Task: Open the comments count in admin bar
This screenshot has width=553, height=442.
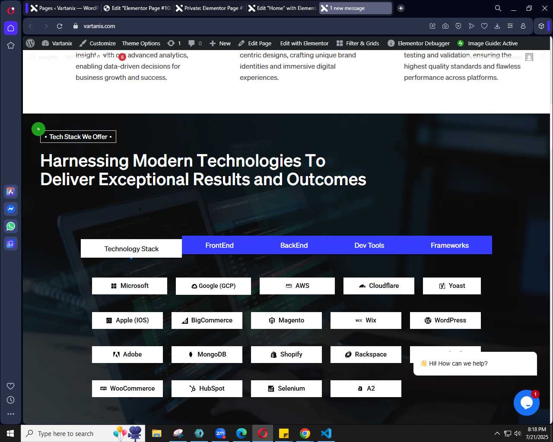Action: point(195,43)
